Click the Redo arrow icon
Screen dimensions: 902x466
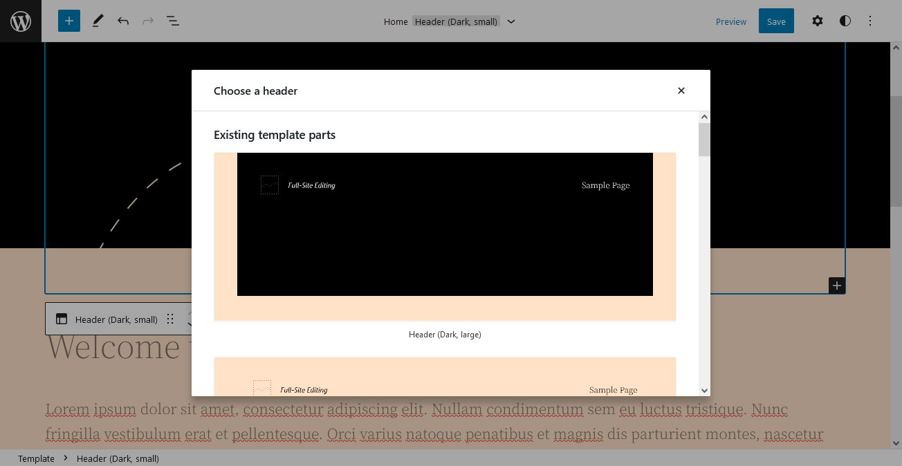[147, 21]
